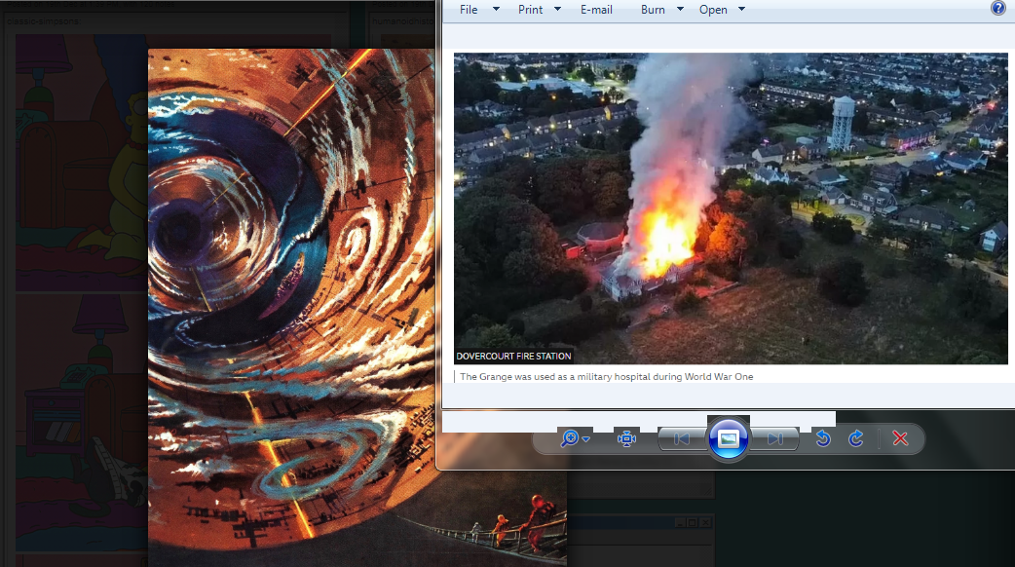Expand the Burn dropdown arrow
The width and height of the screenshot is (1015, 567).
[x=680, y=9]
